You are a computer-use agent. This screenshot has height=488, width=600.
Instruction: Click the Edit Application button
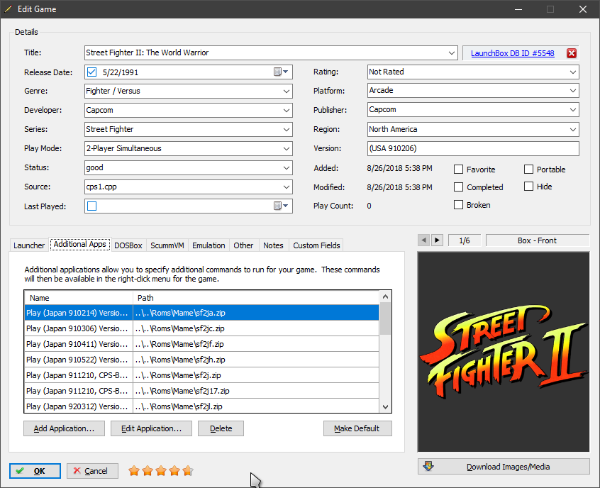coord(151,428)
